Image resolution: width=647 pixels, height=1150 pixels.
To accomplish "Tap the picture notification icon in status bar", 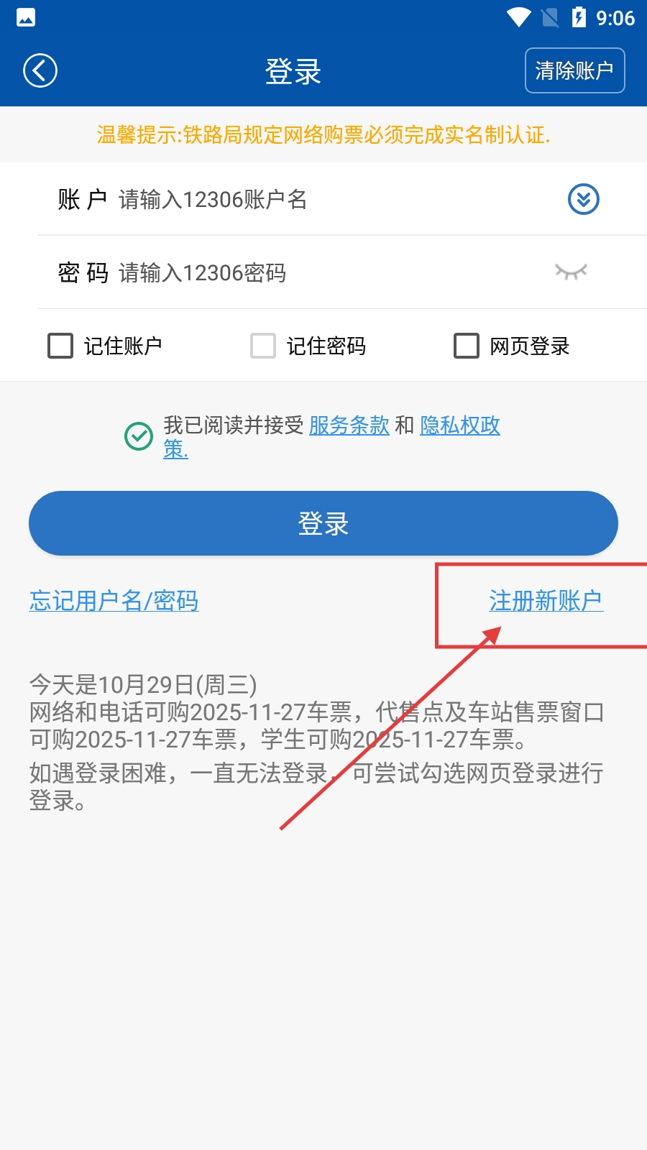I will point(26,17).
